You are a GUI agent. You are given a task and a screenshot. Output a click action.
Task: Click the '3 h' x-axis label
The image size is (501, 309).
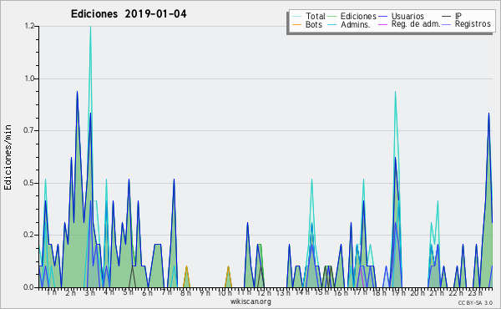point(90,293)
